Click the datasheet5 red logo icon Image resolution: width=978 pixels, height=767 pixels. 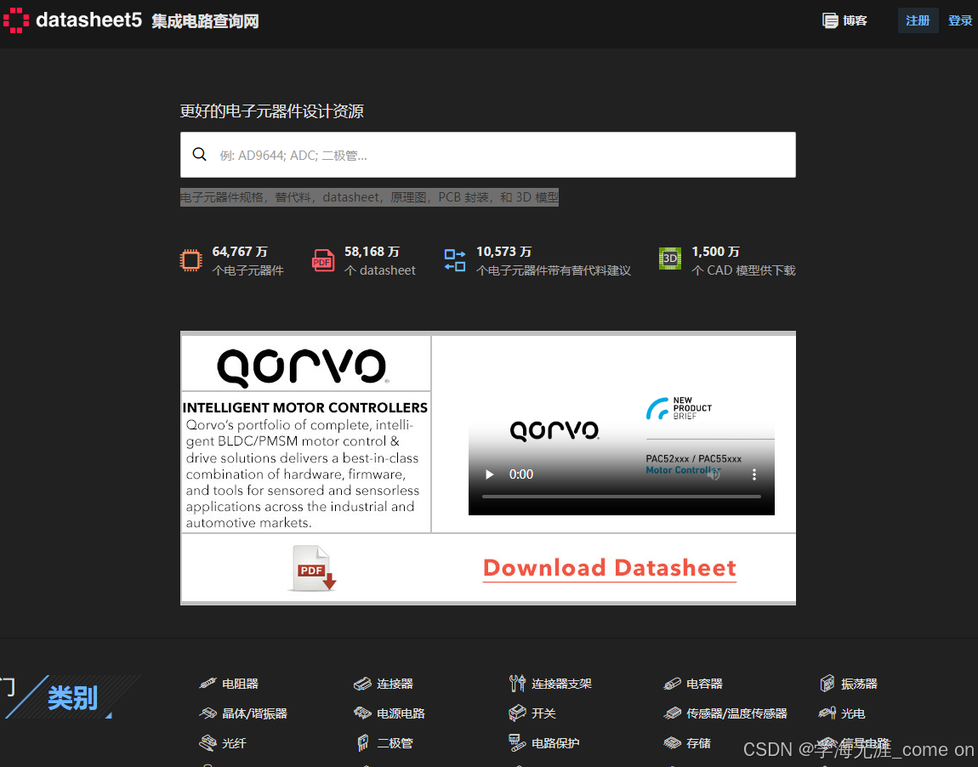click(15, 20)
